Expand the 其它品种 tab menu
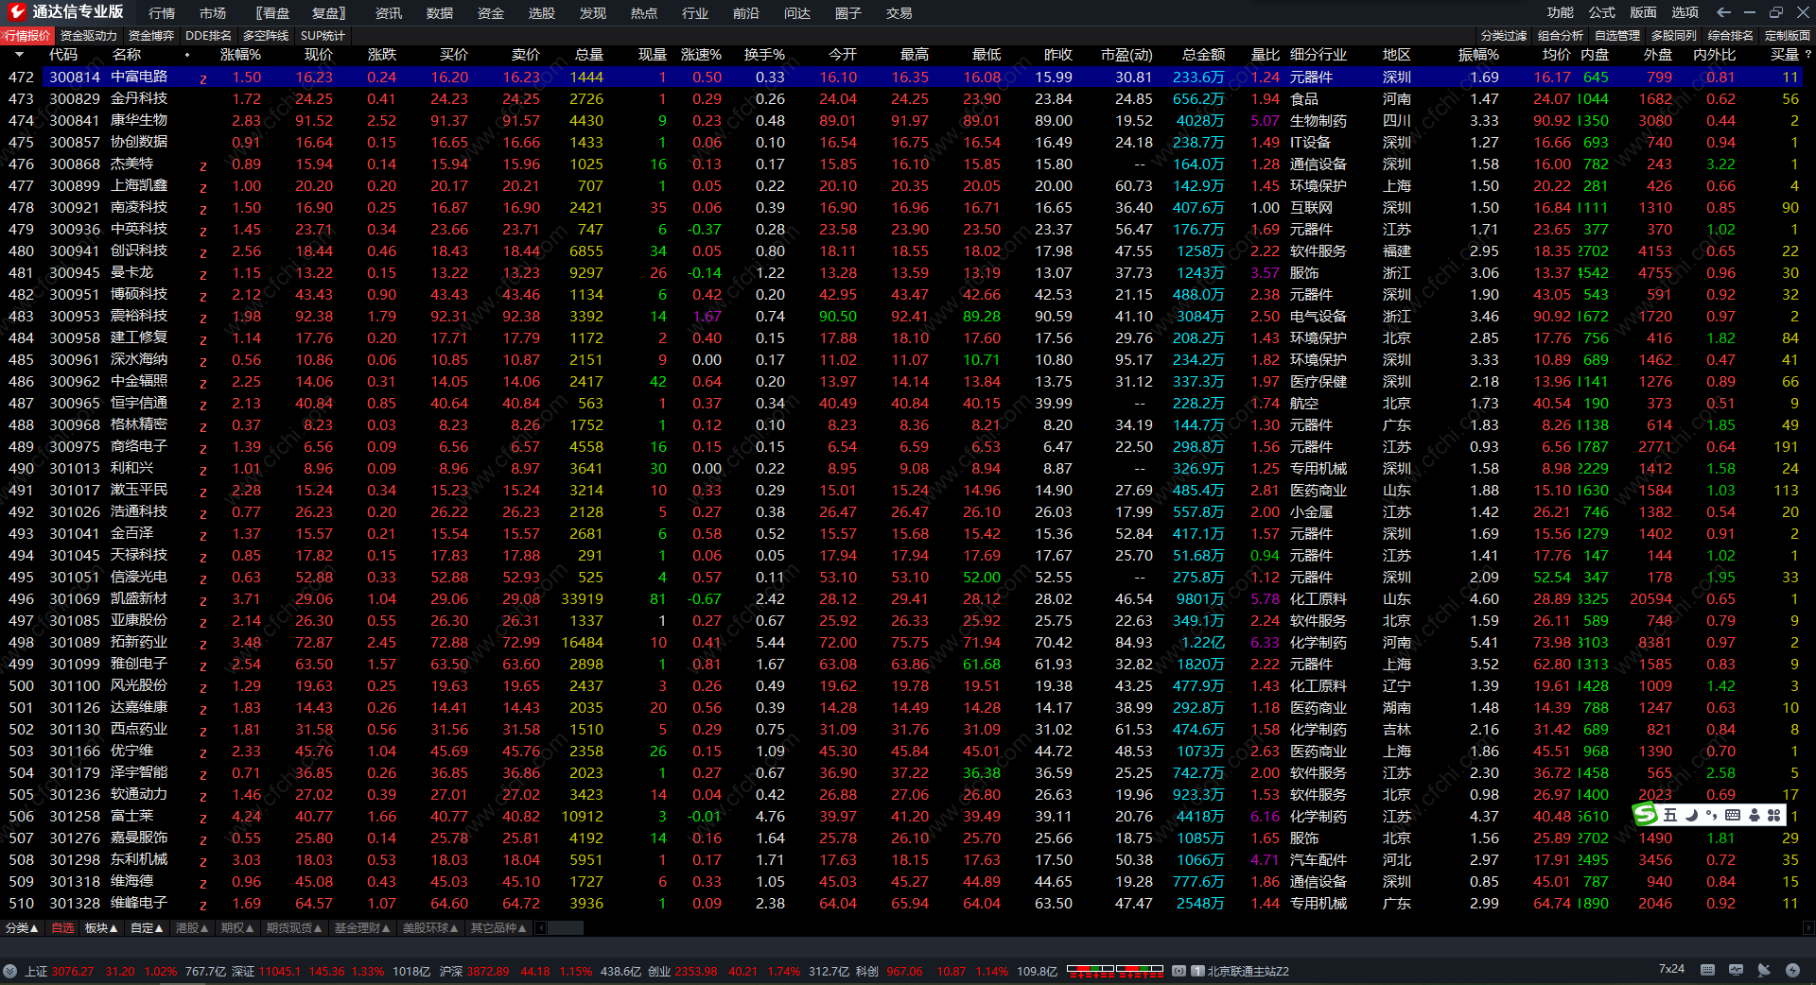The width and height of the screenshot is (1816, 985). (498, 928)
